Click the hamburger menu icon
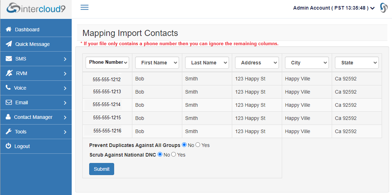 coord(85,7)
